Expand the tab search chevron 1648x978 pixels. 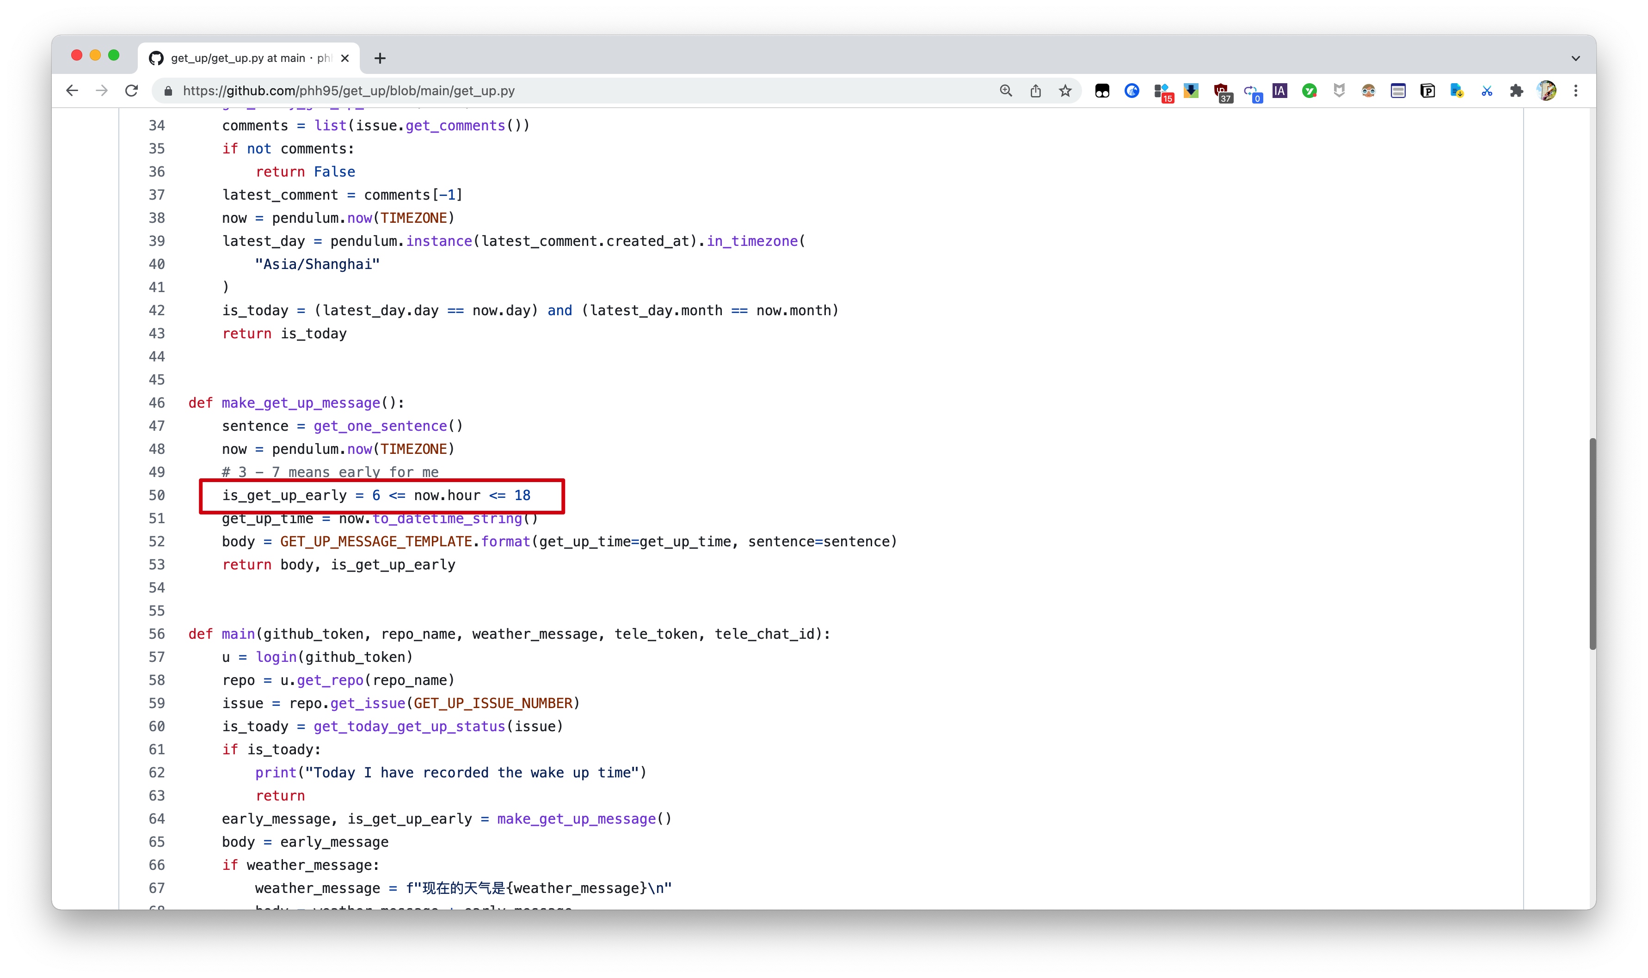(1575, 58)
